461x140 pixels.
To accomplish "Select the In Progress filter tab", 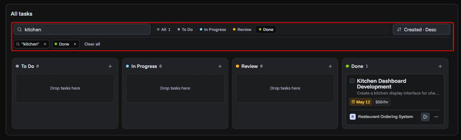I will click(213, 29).
